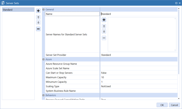Image resolution: width=182 pixels, height=109 pixels.
Task: Select System Business Rule Name label
Action: point(61,91)
